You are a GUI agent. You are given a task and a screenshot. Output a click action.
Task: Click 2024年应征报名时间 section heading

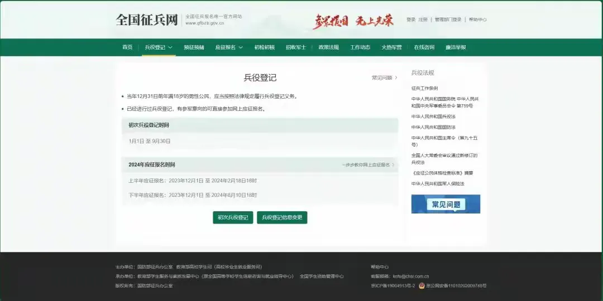[x=151, y=164]
